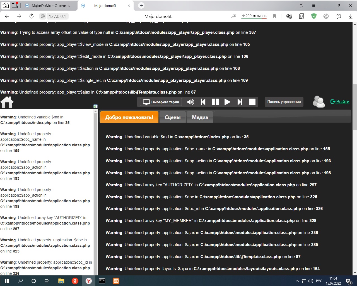Switch to Yandex Browser on the taskbar
Screen dimensions: 357x286
[88, 281]
